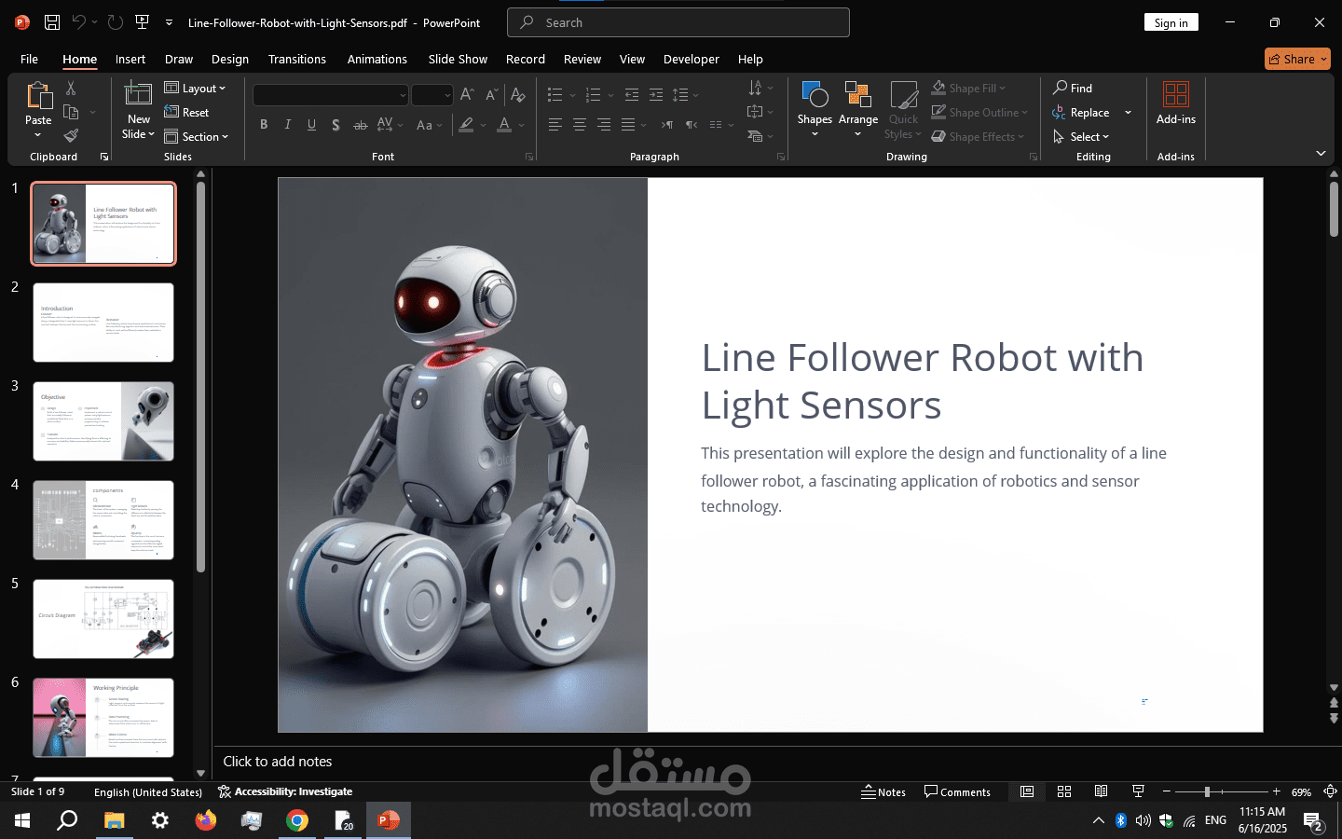This screenshot has width=1342, height=839.
Task: Open the Layout dropdown
Action: pyautogui.click(x=195, y=88)
